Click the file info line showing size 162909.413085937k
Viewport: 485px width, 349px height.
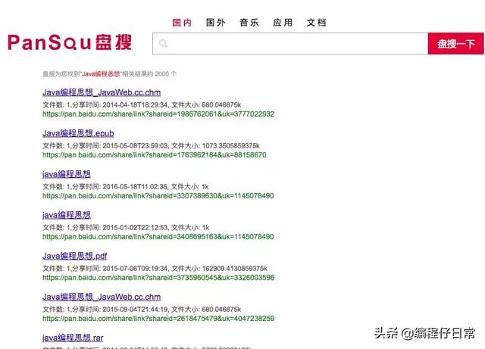(155, 268)
